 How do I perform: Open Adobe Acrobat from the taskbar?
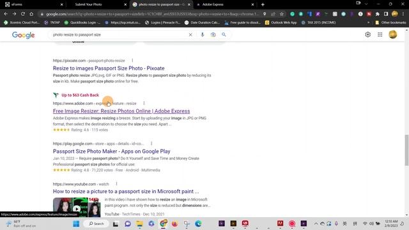280,224
